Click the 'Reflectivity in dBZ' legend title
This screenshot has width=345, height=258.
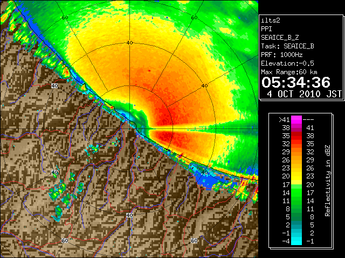click(328, 181)
